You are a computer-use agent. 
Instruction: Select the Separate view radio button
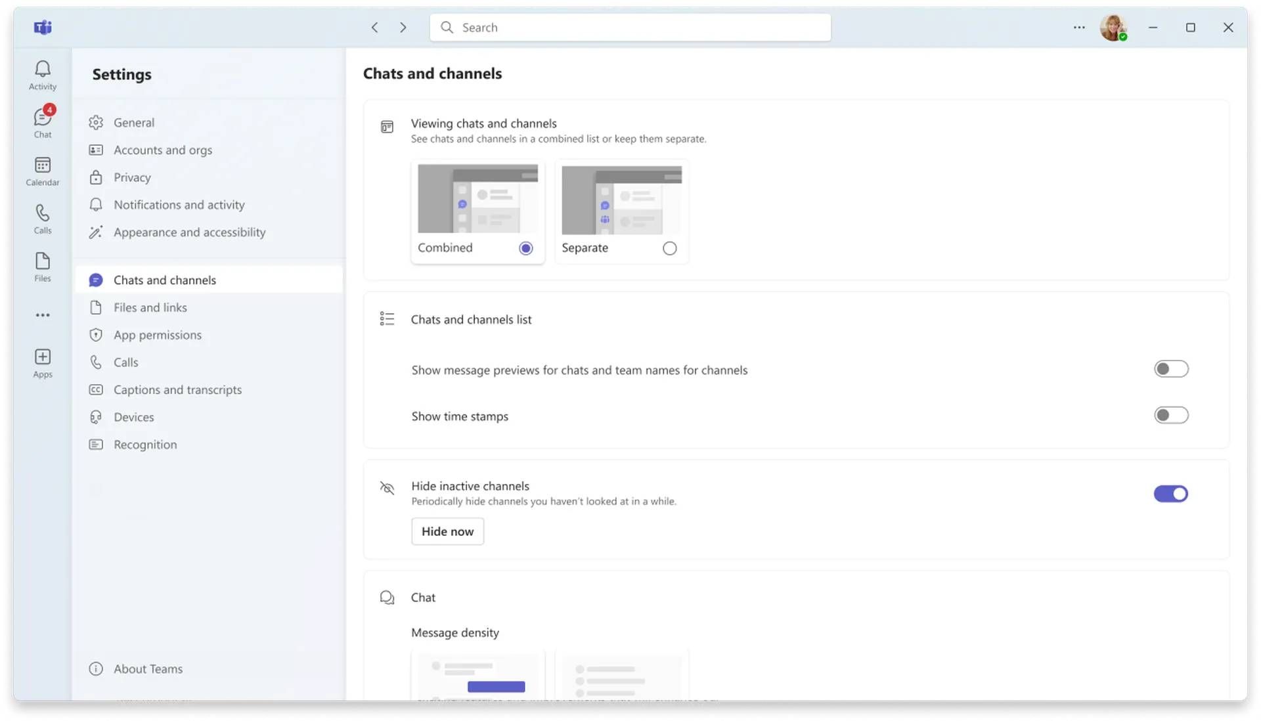(669, 248)
